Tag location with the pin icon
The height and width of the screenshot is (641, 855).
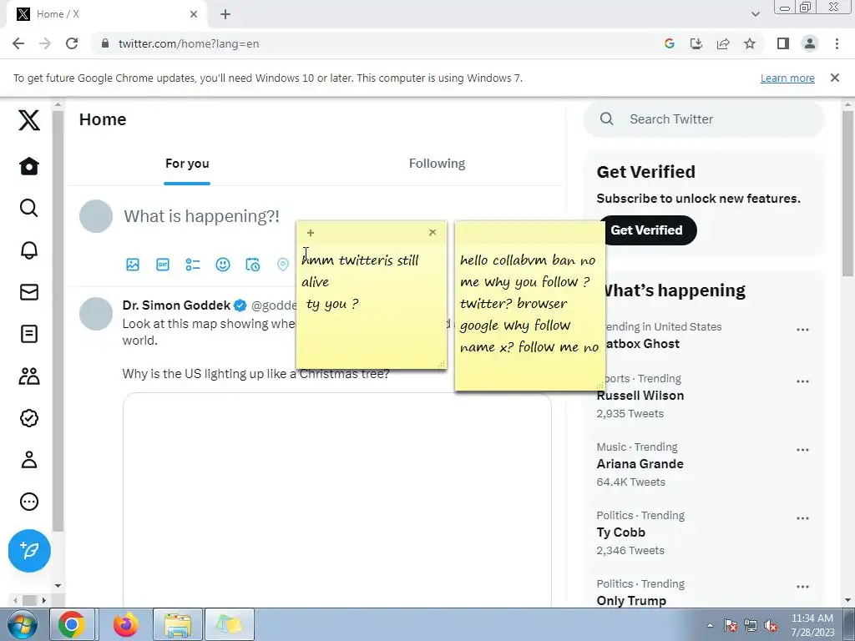(x=282, y=265)
